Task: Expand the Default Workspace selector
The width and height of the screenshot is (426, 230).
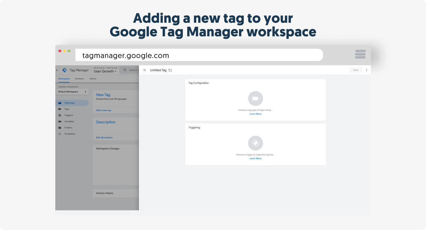Action: (x=72, y=92)
